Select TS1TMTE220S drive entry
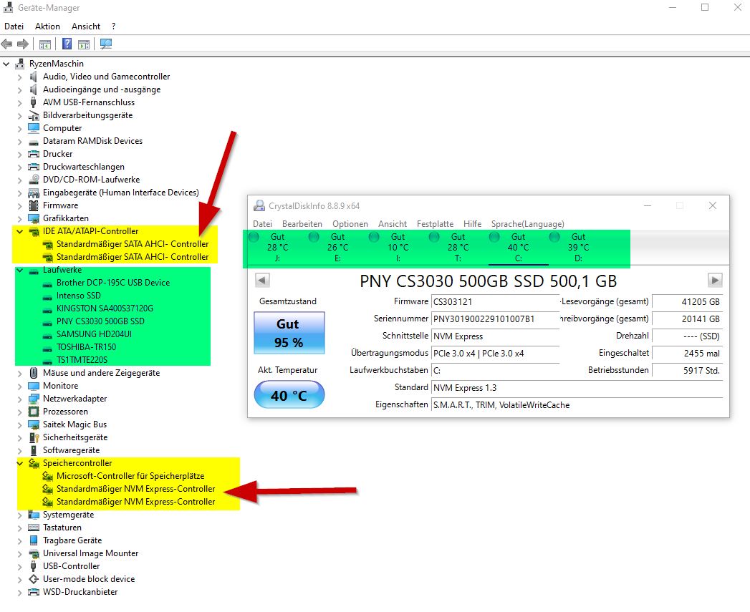 point(82,360)
